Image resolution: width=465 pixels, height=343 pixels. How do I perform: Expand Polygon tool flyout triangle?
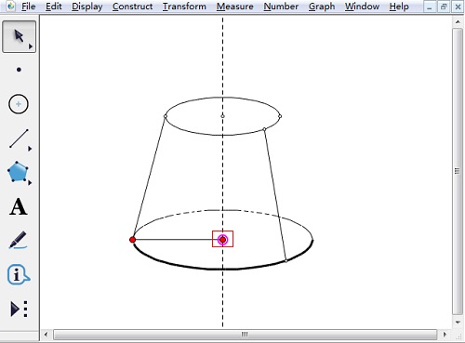[30, 183]
